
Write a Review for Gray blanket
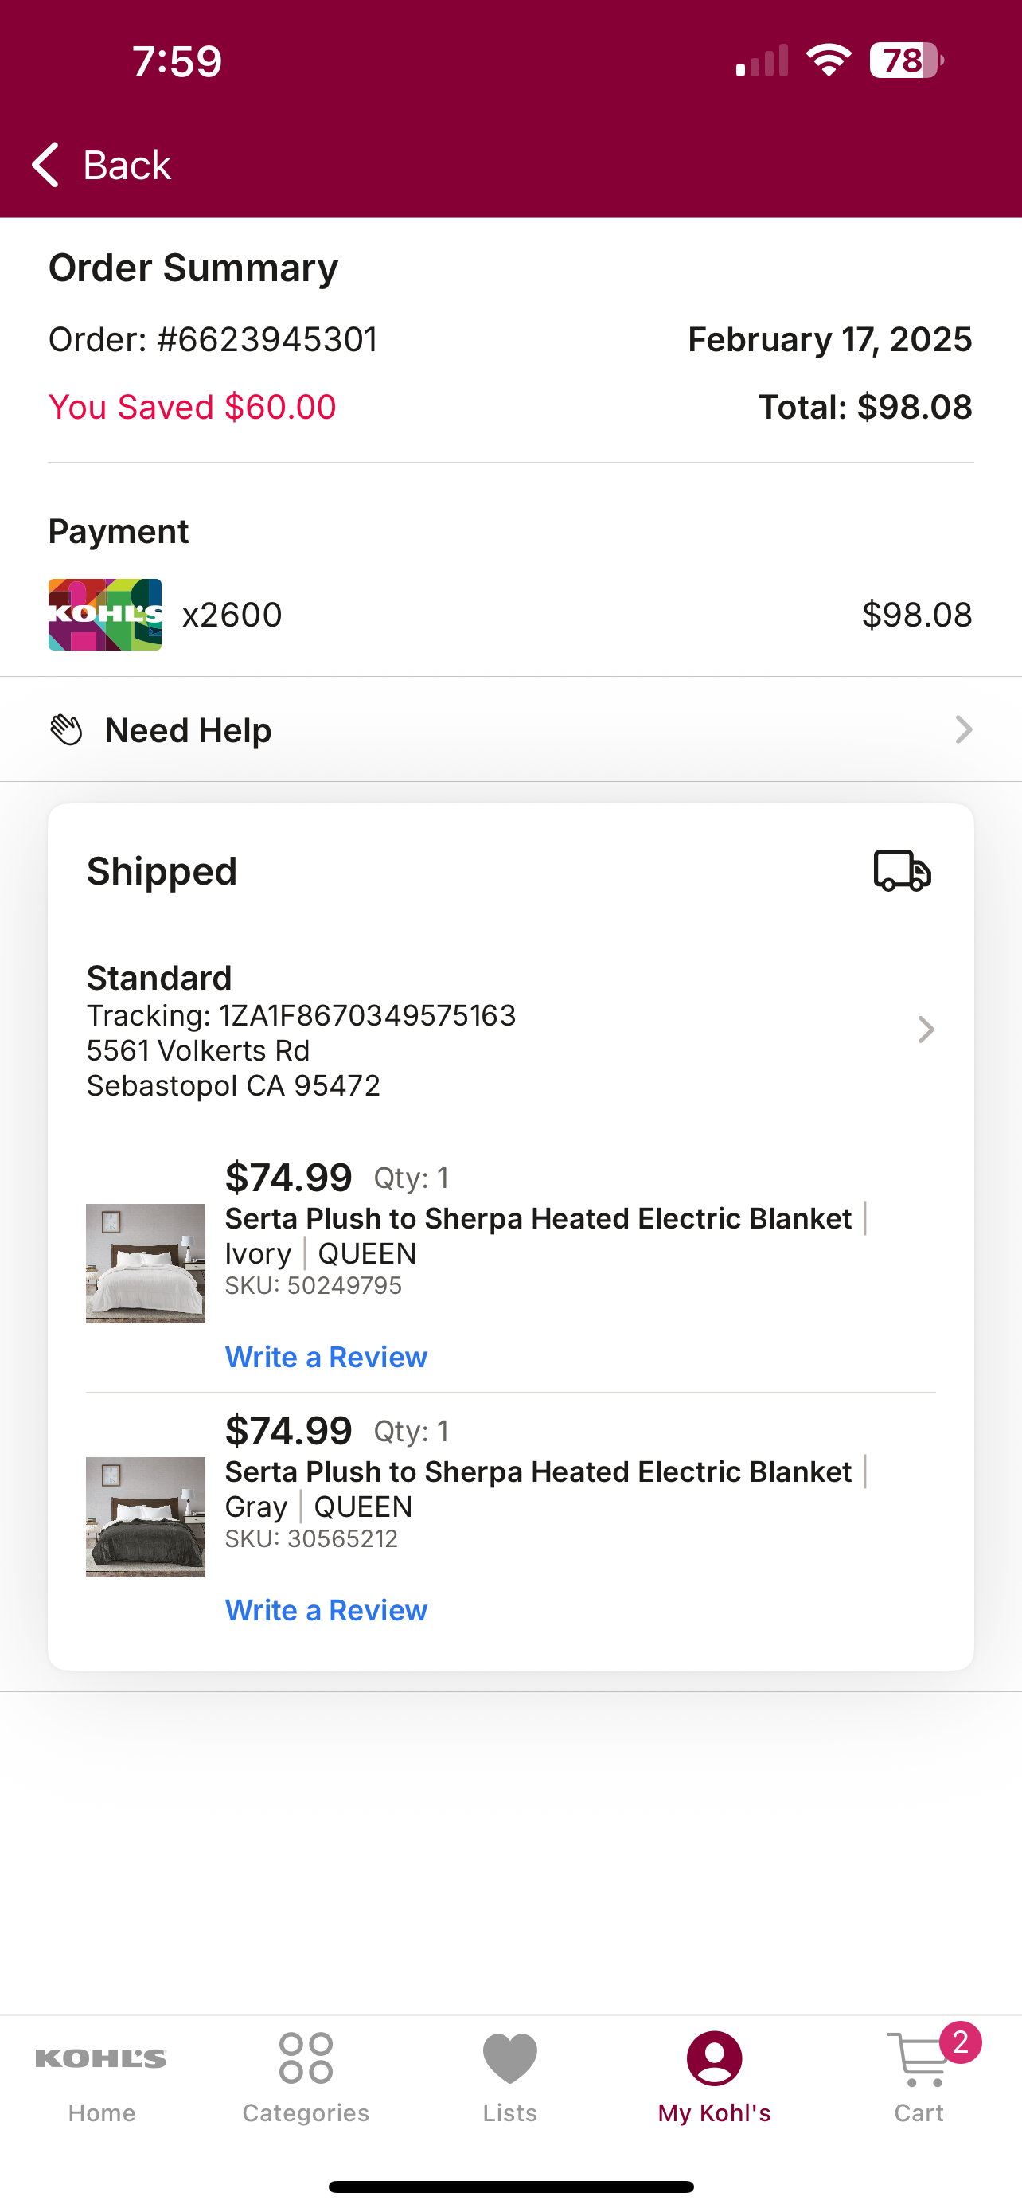326,1610
